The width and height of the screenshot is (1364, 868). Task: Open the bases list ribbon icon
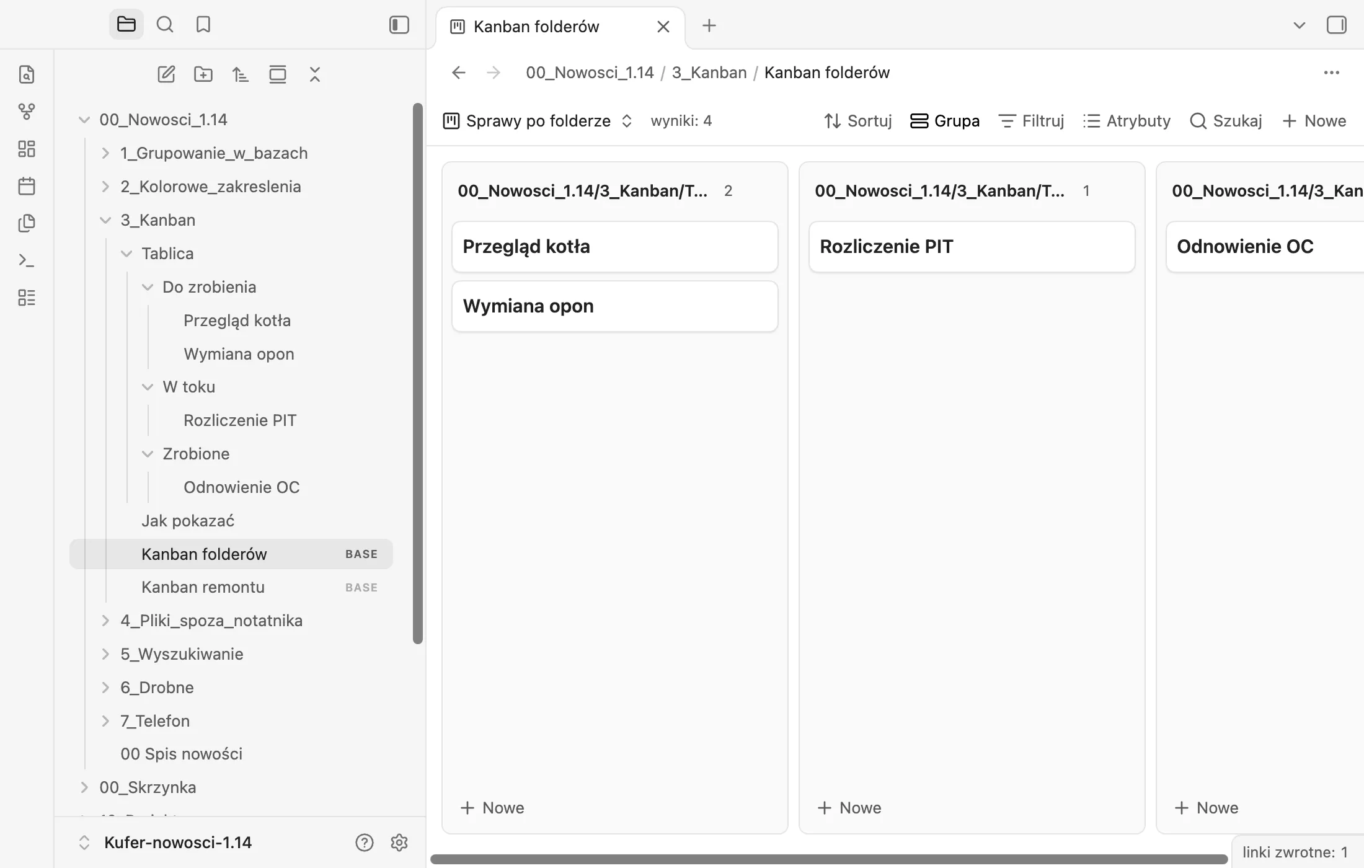point(27,298)
